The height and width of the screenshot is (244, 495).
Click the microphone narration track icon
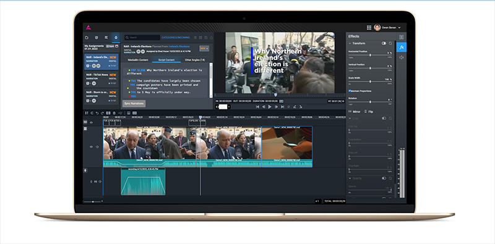85,170
